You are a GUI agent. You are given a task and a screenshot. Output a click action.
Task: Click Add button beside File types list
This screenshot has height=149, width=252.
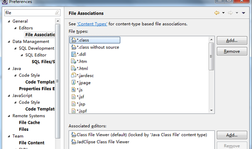[x=232, y=40]
